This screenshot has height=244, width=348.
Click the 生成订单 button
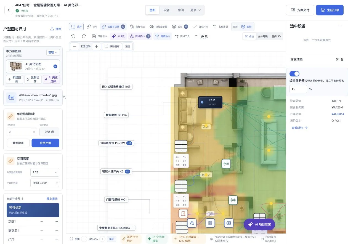(330, 10)
